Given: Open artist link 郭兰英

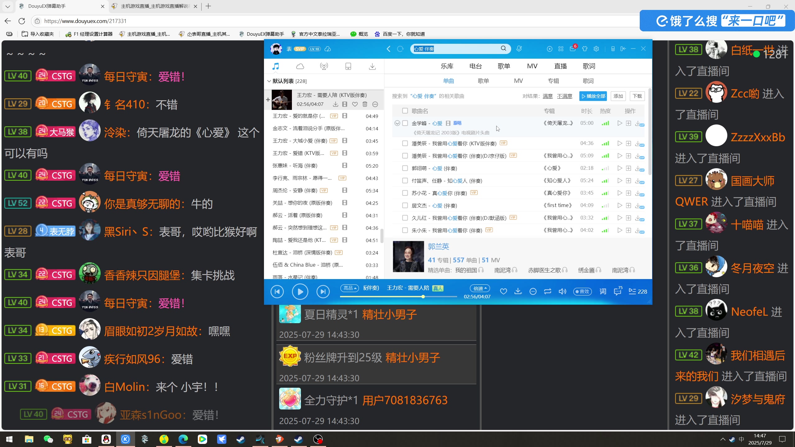Looking at the screenshot, I should 438,246.
